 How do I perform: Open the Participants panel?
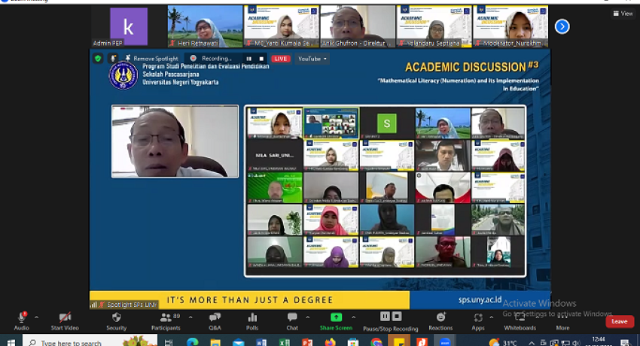tap(166, 320)
